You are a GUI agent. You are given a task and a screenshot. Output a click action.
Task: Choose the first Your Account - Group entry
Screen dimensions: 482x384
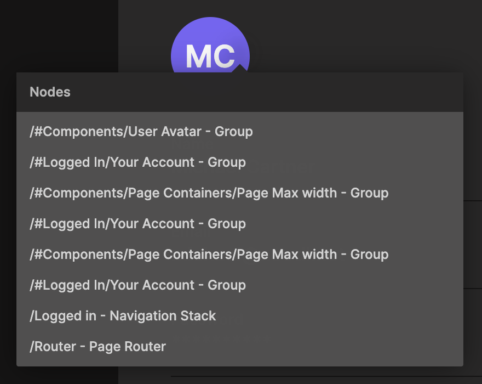pyautogui.click(x=138, y=162)
